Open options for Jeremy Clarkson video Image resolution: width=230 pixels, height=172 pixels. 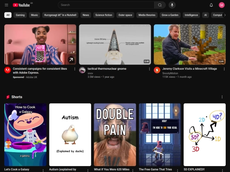(224, 69)
